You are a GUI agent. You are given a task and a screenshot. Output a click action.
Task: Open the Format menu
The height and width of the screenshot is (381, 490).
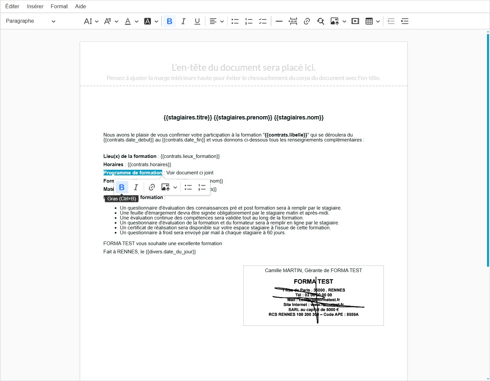(59, 6)
